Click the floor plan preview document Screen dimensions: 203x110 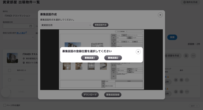101,59
